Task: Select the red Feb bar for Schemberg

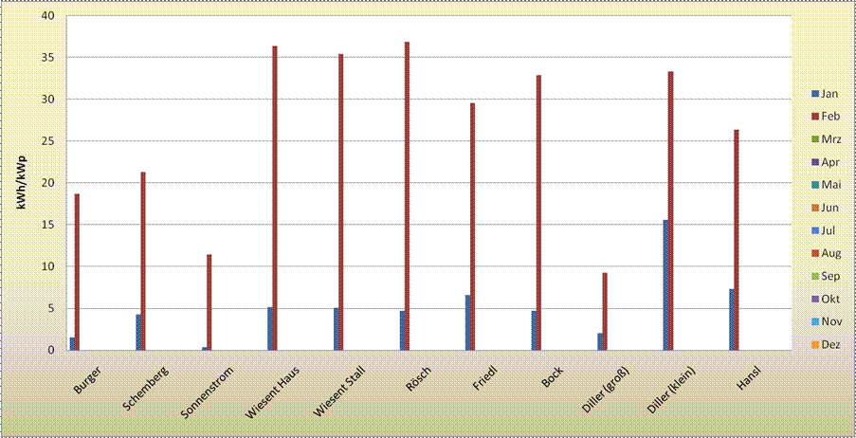Action: 143,261
